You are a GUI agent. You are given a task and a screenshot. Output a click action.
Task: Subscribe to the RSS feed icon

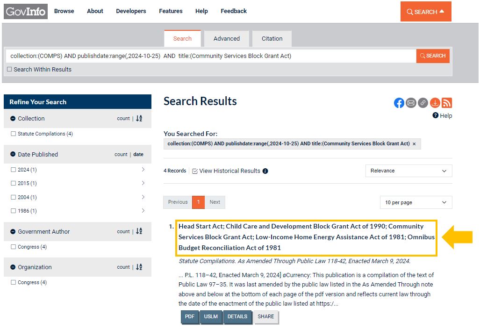(x=447, y=103)
